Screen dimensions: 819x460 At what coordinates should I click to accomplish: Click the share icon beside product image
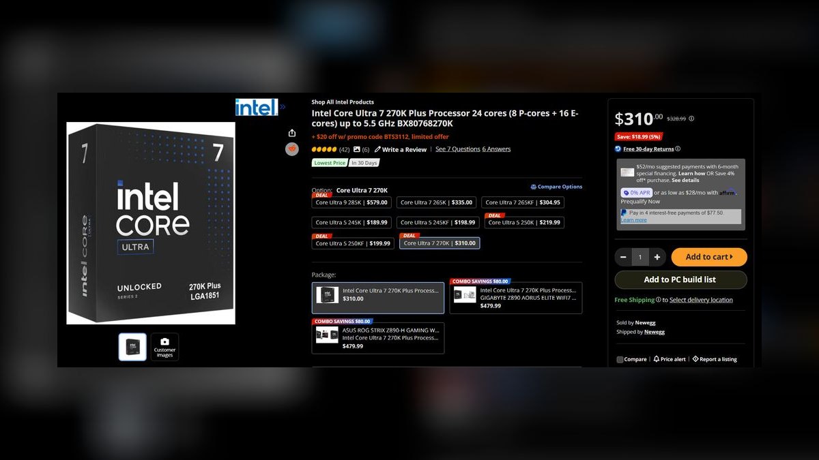(x=292, y=133)
